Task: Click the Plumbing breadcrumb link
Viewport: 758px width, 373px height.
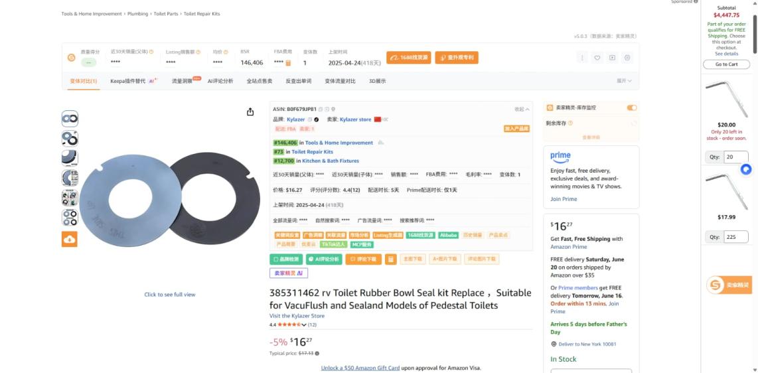Action: tap(138, 14)
